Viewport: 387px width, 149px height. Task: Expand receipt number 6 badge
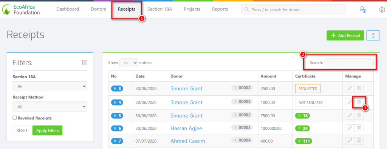(117, 128)
